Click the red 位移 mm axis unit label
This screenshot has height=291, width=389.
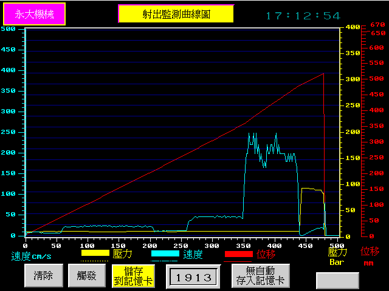[x=369, y=256]
